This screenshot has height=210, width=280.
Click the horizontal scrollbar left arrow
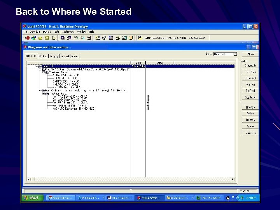(x=29, y=179)
